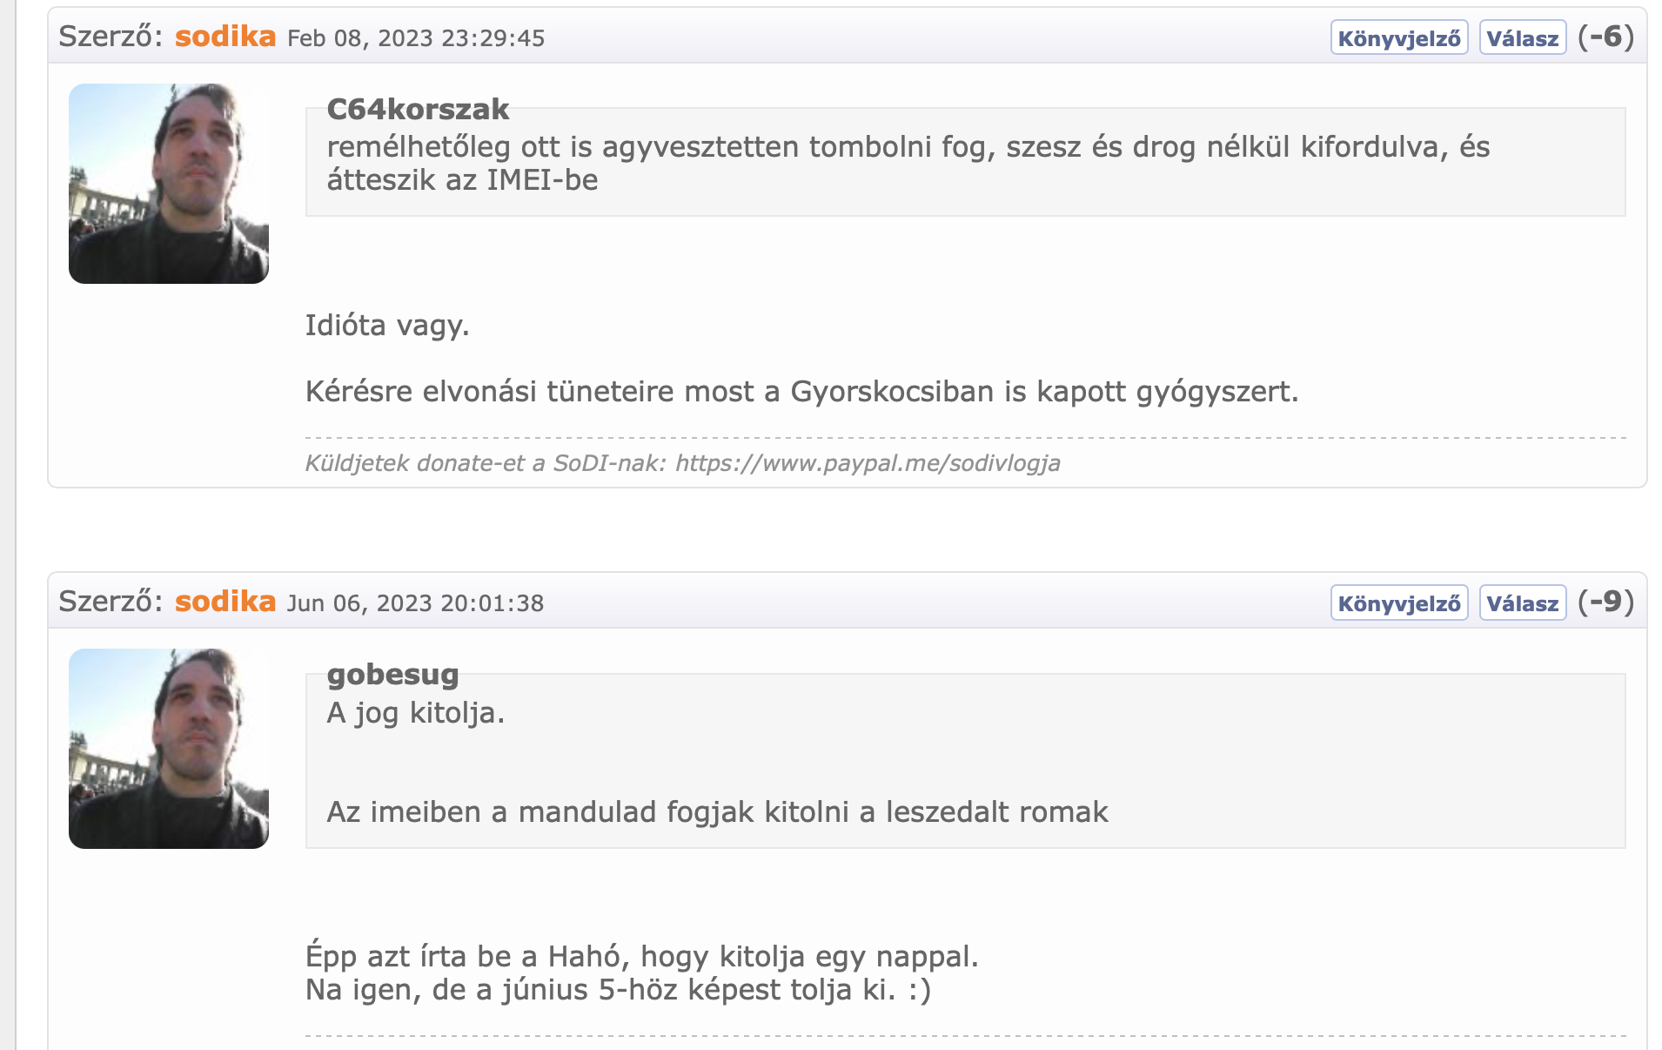
Task: Click the (-9) post score
Action: click(1605, 602)
